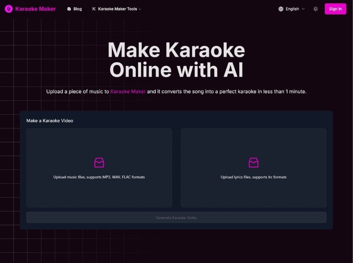Toggle light mode with the sun icon
The width and height of the screenshot is (353, 263).
[x=316, y=9]
